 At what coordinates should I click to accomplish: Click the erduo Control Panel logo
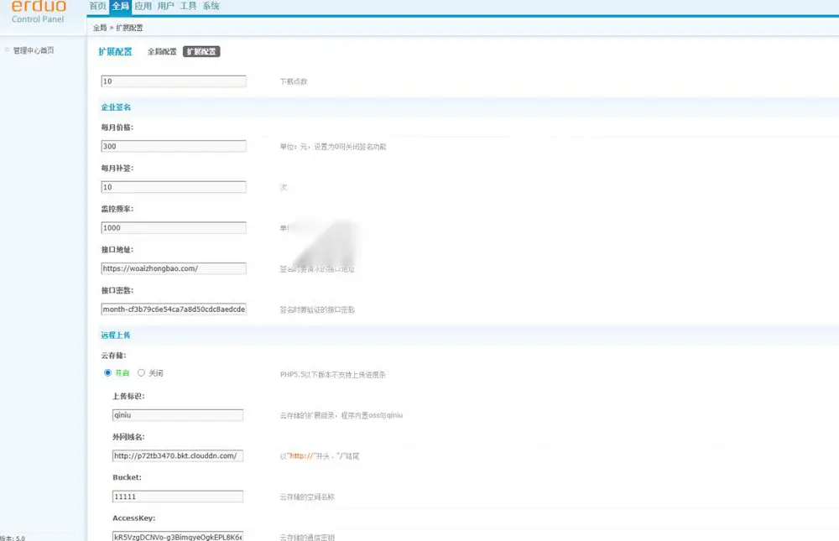coord(39,11)
